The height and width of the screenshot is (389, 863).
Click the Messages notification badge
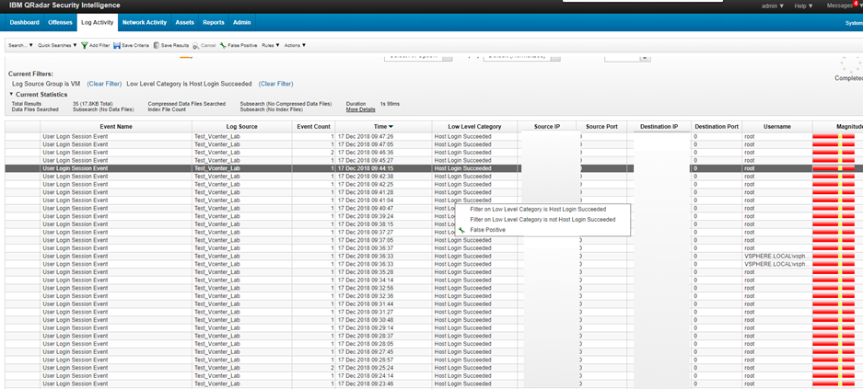[856, 3]
